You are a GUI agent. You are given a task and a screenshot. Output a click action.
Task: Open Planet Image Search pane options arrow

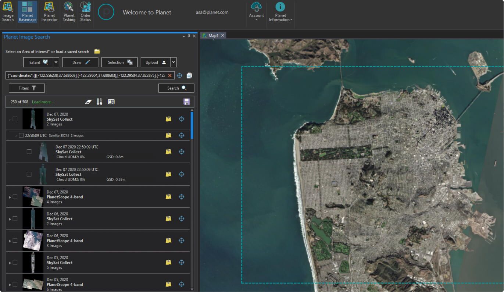[184, 36]
